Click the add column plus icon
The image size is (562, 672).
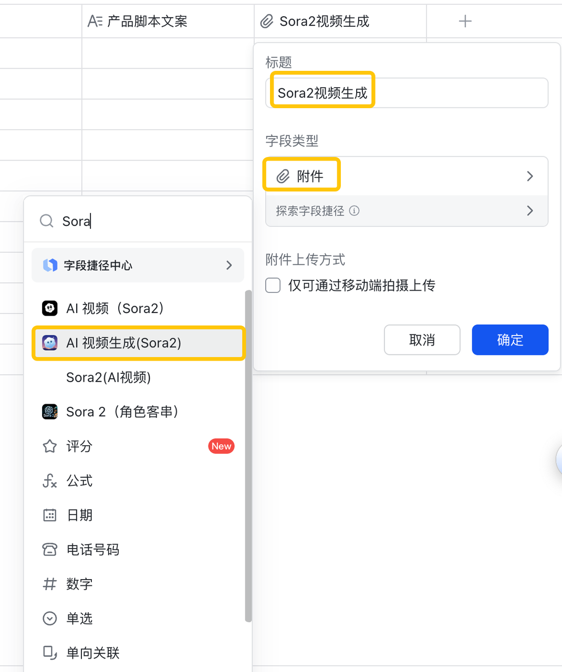[x=465, y=21]
